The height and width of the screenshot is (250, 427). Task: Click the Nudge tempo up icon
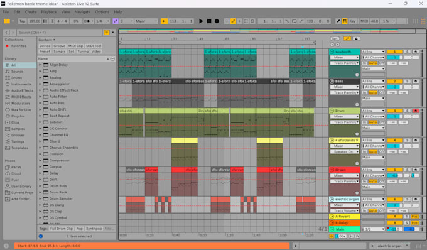coord(51,21)
